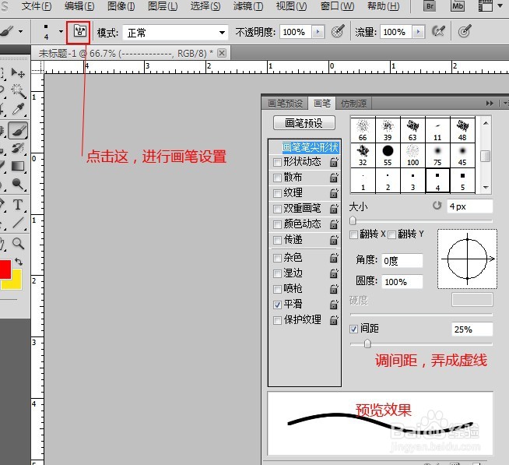Switch to the 仿制源 tab
The width and height of the screenshot is (509, 465).
point(353,104)
